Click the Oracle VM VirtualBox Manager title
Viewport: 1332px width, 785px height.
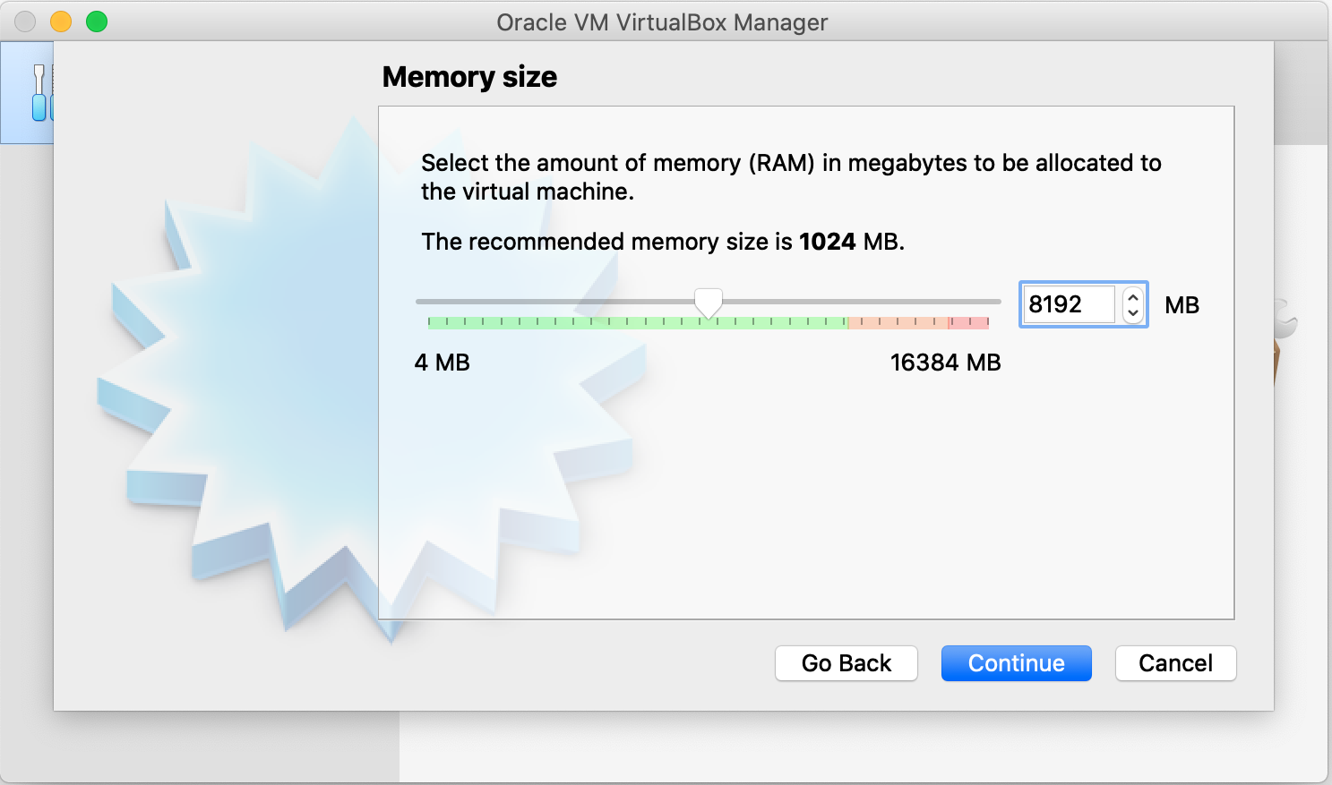click(662, 22)
